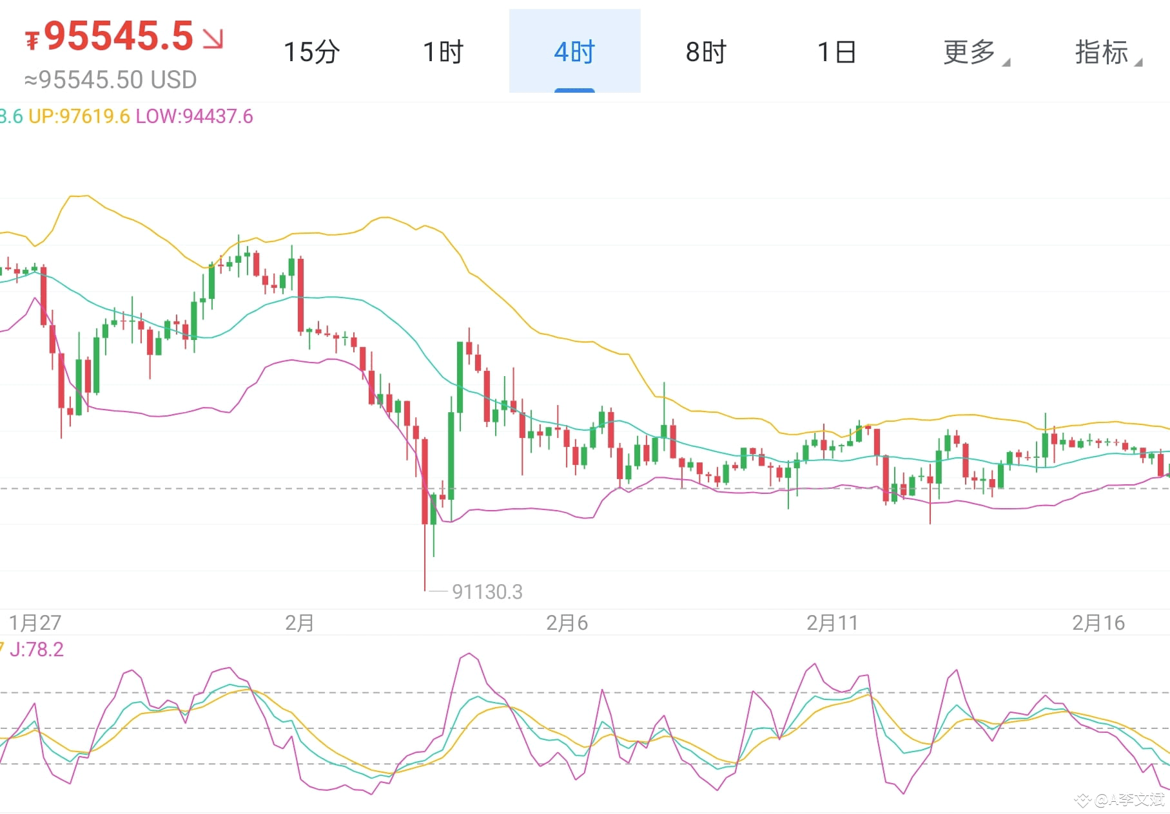Image resolution: width=1170 pixels, height=814 pixels.
Task: Open the 指标 indicators dropdown
Action: (1108, 52)
